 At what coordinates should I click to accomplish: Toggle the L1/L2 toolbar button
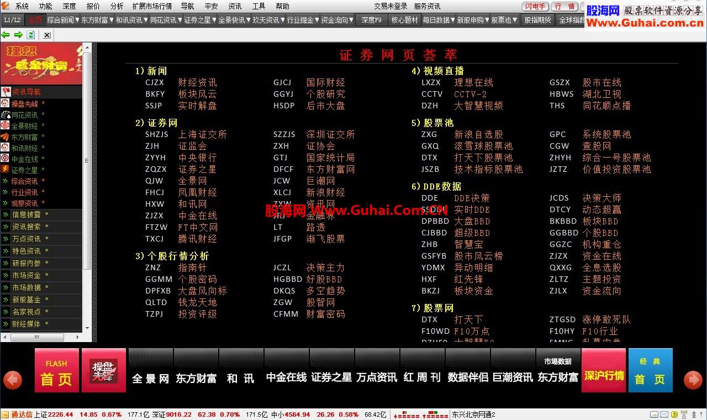[12, 20]
